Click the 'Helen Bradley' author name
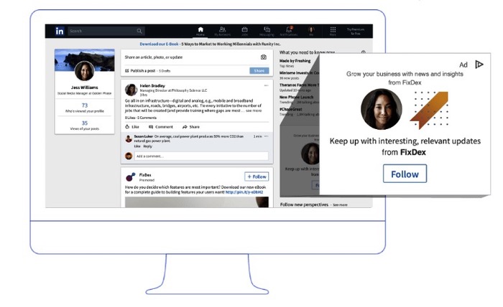Viewport: 503px width, 307px height. (152, 86)
